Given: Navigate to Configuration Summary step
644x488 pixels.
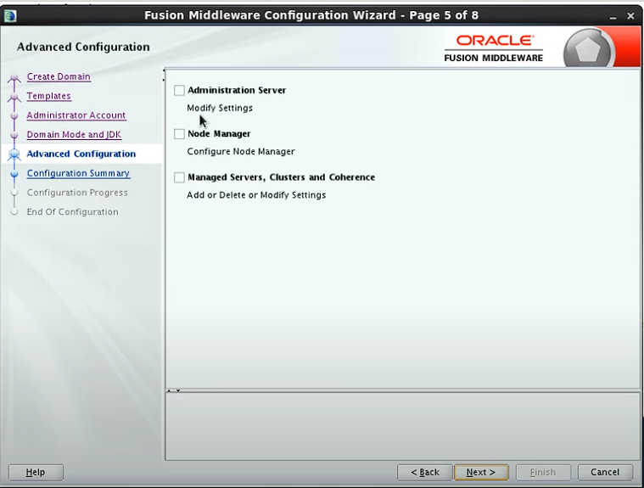Looking at the screenshot, I should pyautogui.click(x=78, y=173).
